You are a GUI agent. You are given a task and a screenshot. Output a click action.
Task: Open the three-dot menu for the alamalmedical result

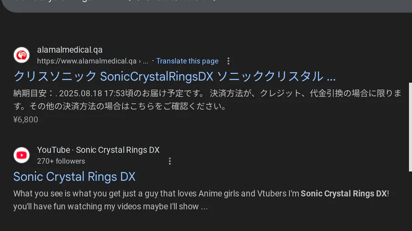(228, 61)
